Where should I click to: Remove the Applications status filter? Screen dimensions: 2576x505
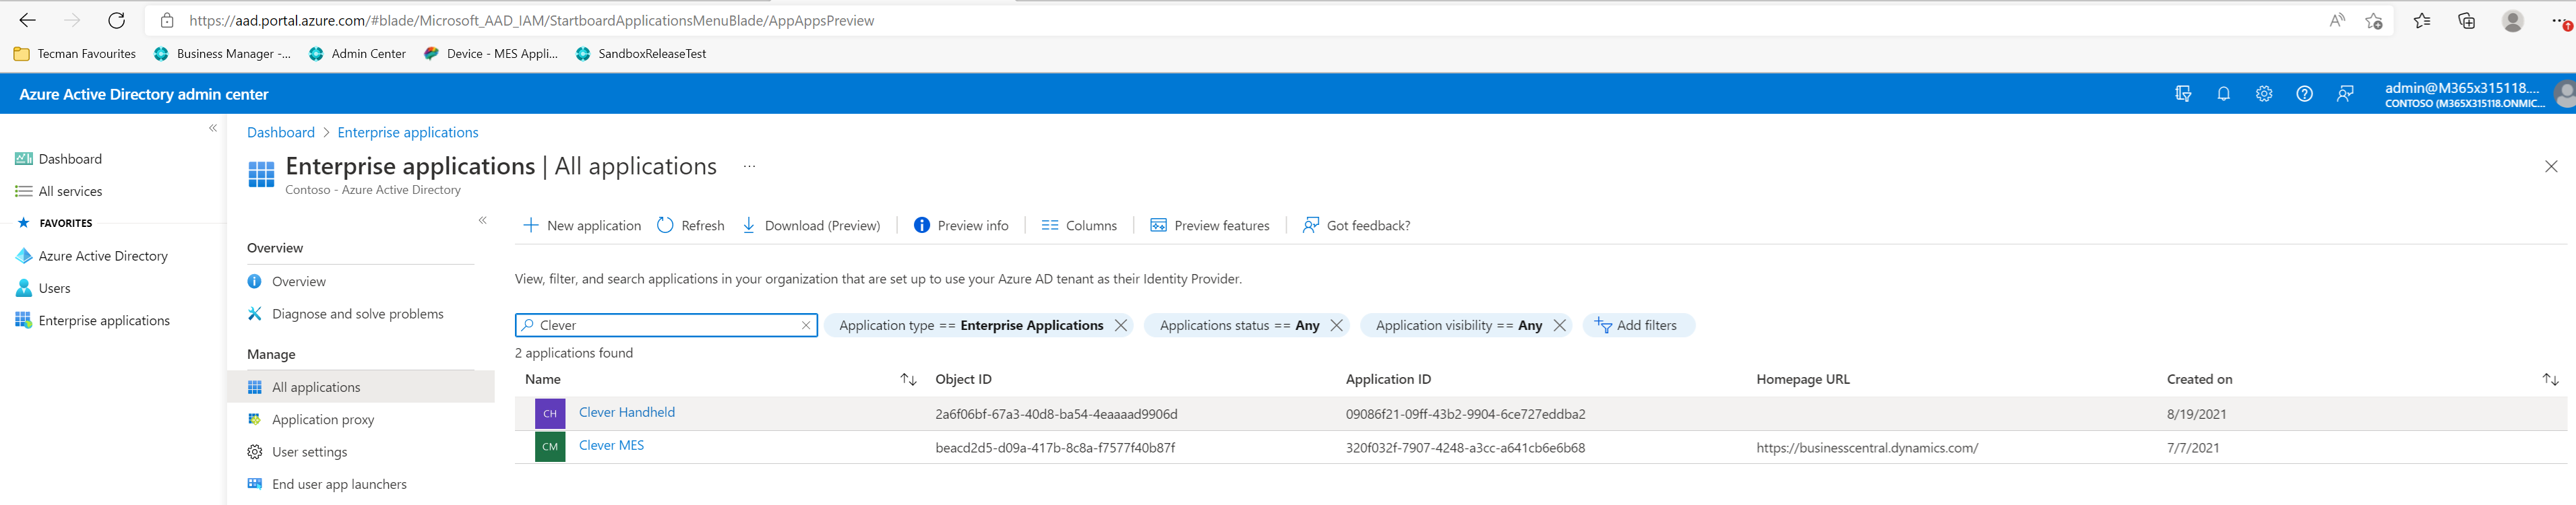click(x=1336, y=325)
